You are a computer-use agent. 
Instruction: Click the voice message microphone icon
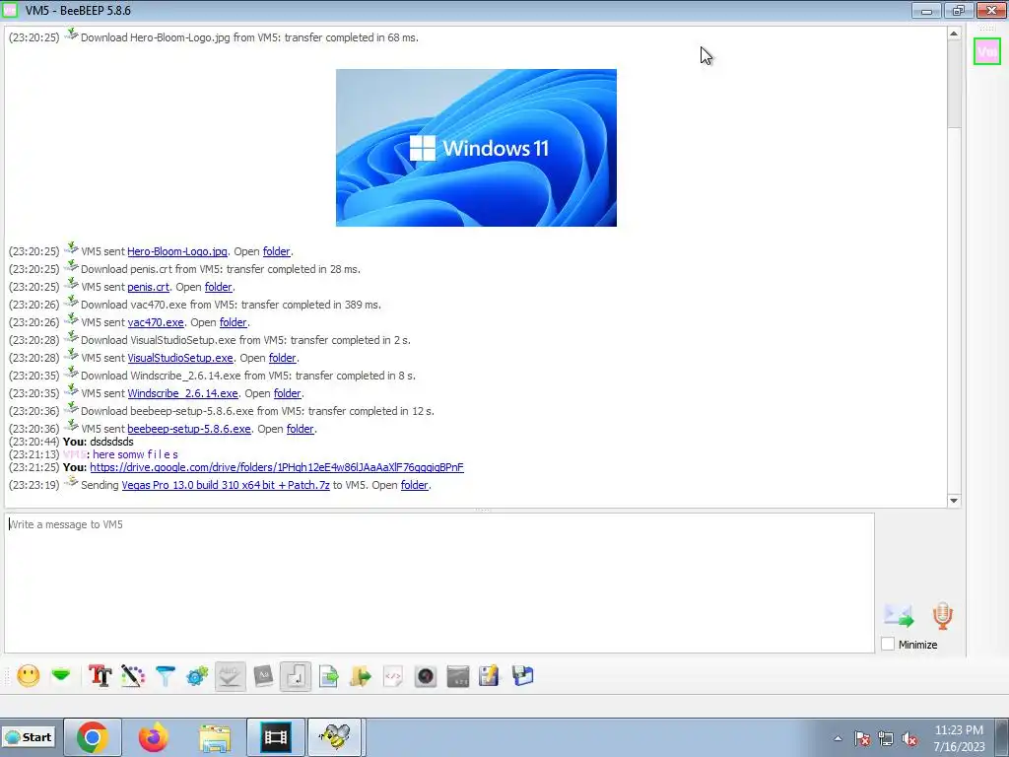[943, 616]
